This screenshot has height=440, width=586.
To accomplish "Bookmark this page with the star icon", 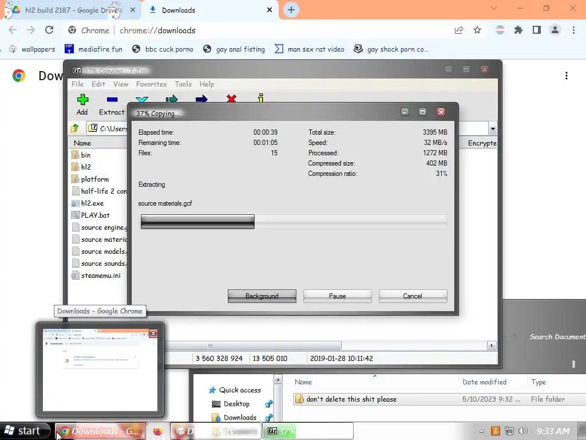I will click(477, 30).
